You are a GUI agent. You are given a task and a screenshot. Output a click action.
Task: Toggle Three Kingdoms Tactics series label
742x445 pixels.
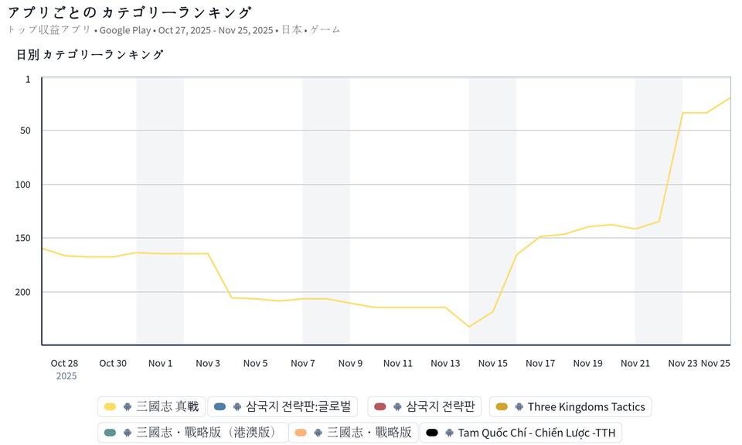tap(586, 407)
